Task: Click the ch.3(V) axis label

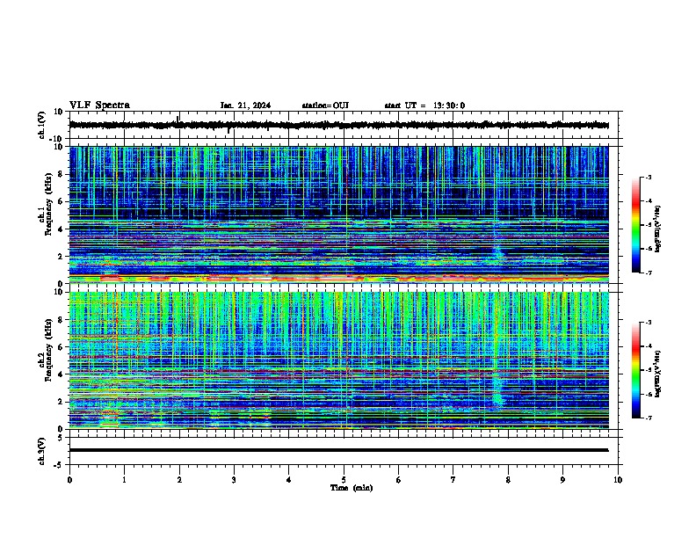Action: point(42,451)
